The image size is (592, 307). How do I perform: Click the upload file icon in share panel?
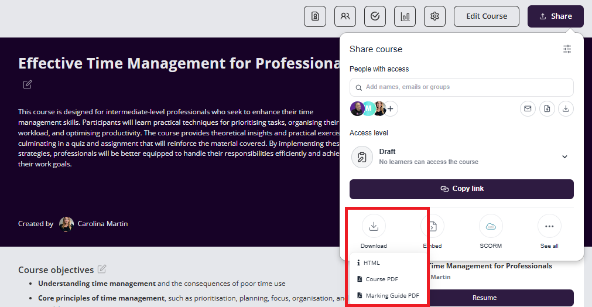pyautogui.click(x=547, y=109)
